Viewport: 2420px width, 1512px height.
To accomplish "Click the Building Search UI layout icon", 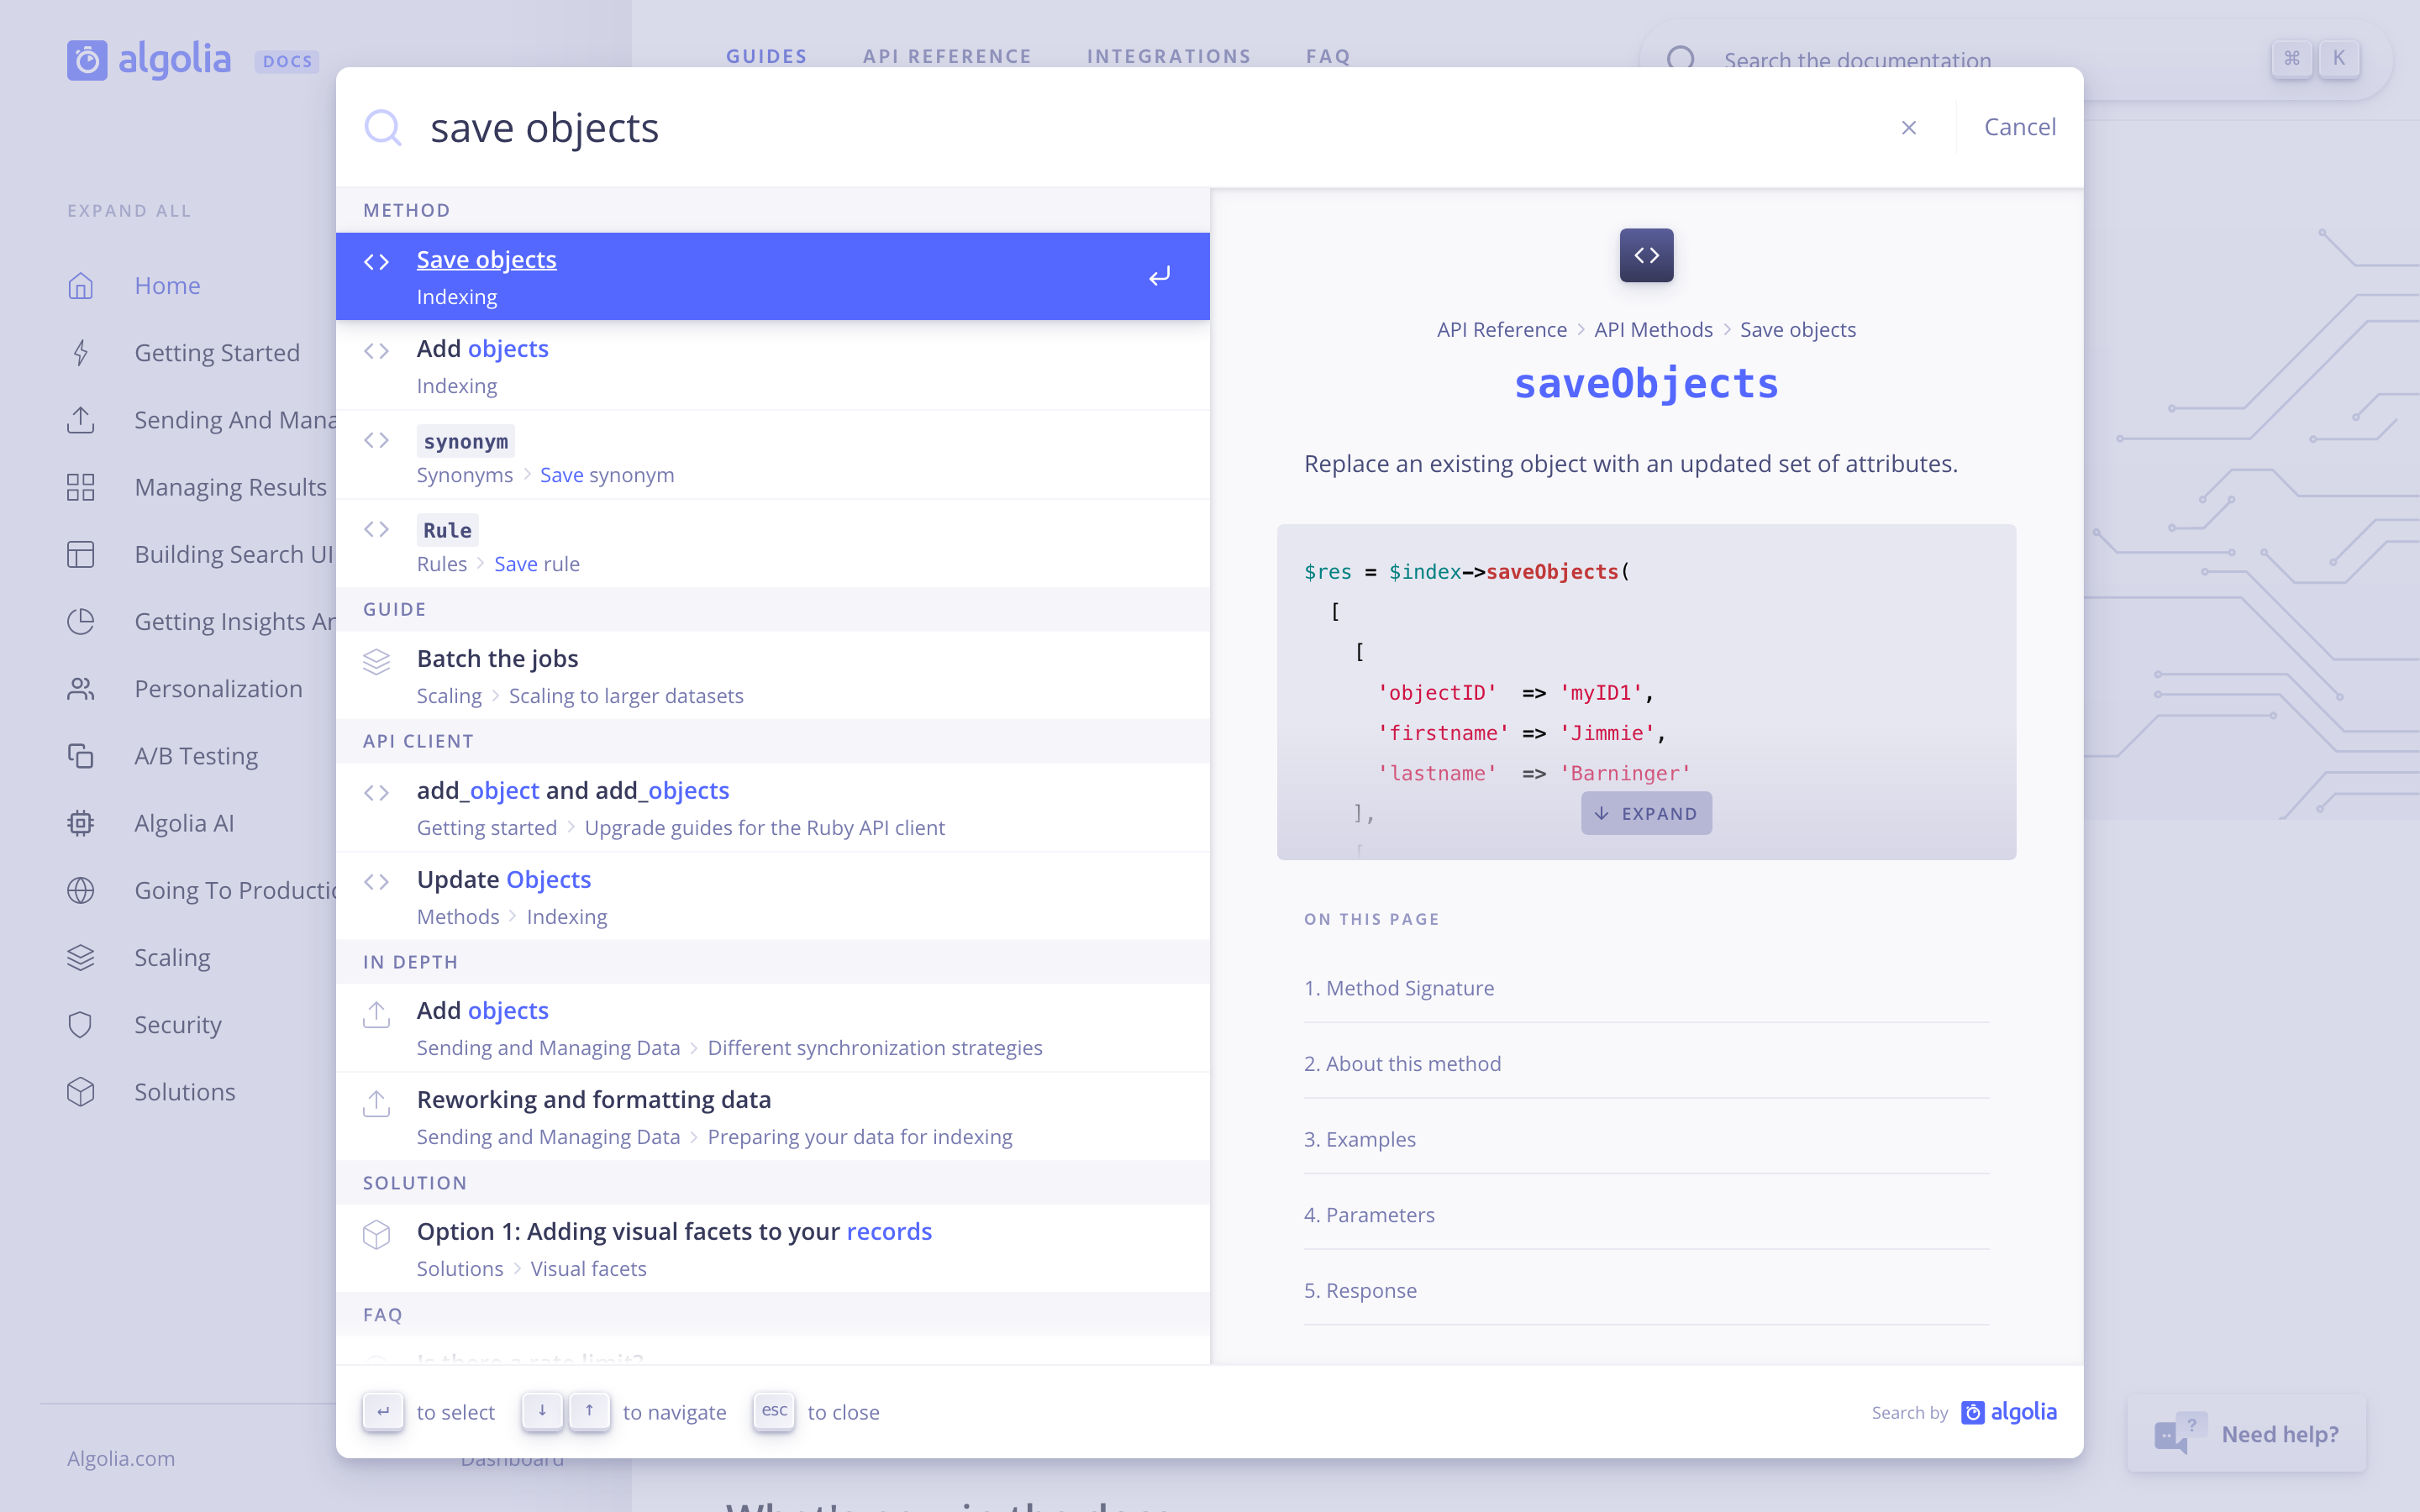I will point(81,554).
